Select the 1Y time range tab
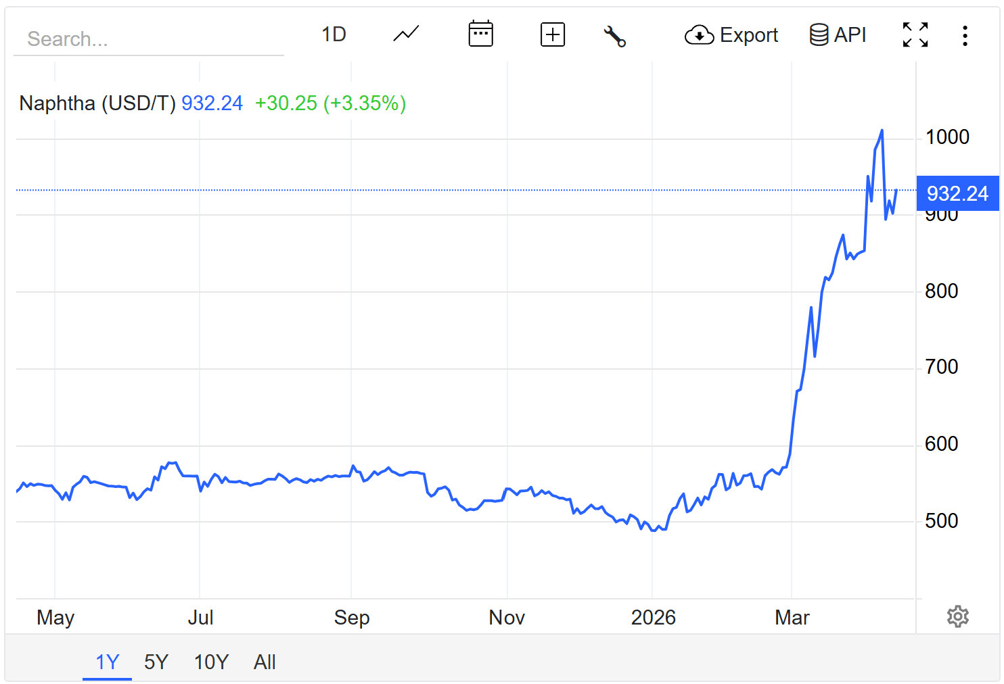 pyautogui.click(x=107, y=662)
